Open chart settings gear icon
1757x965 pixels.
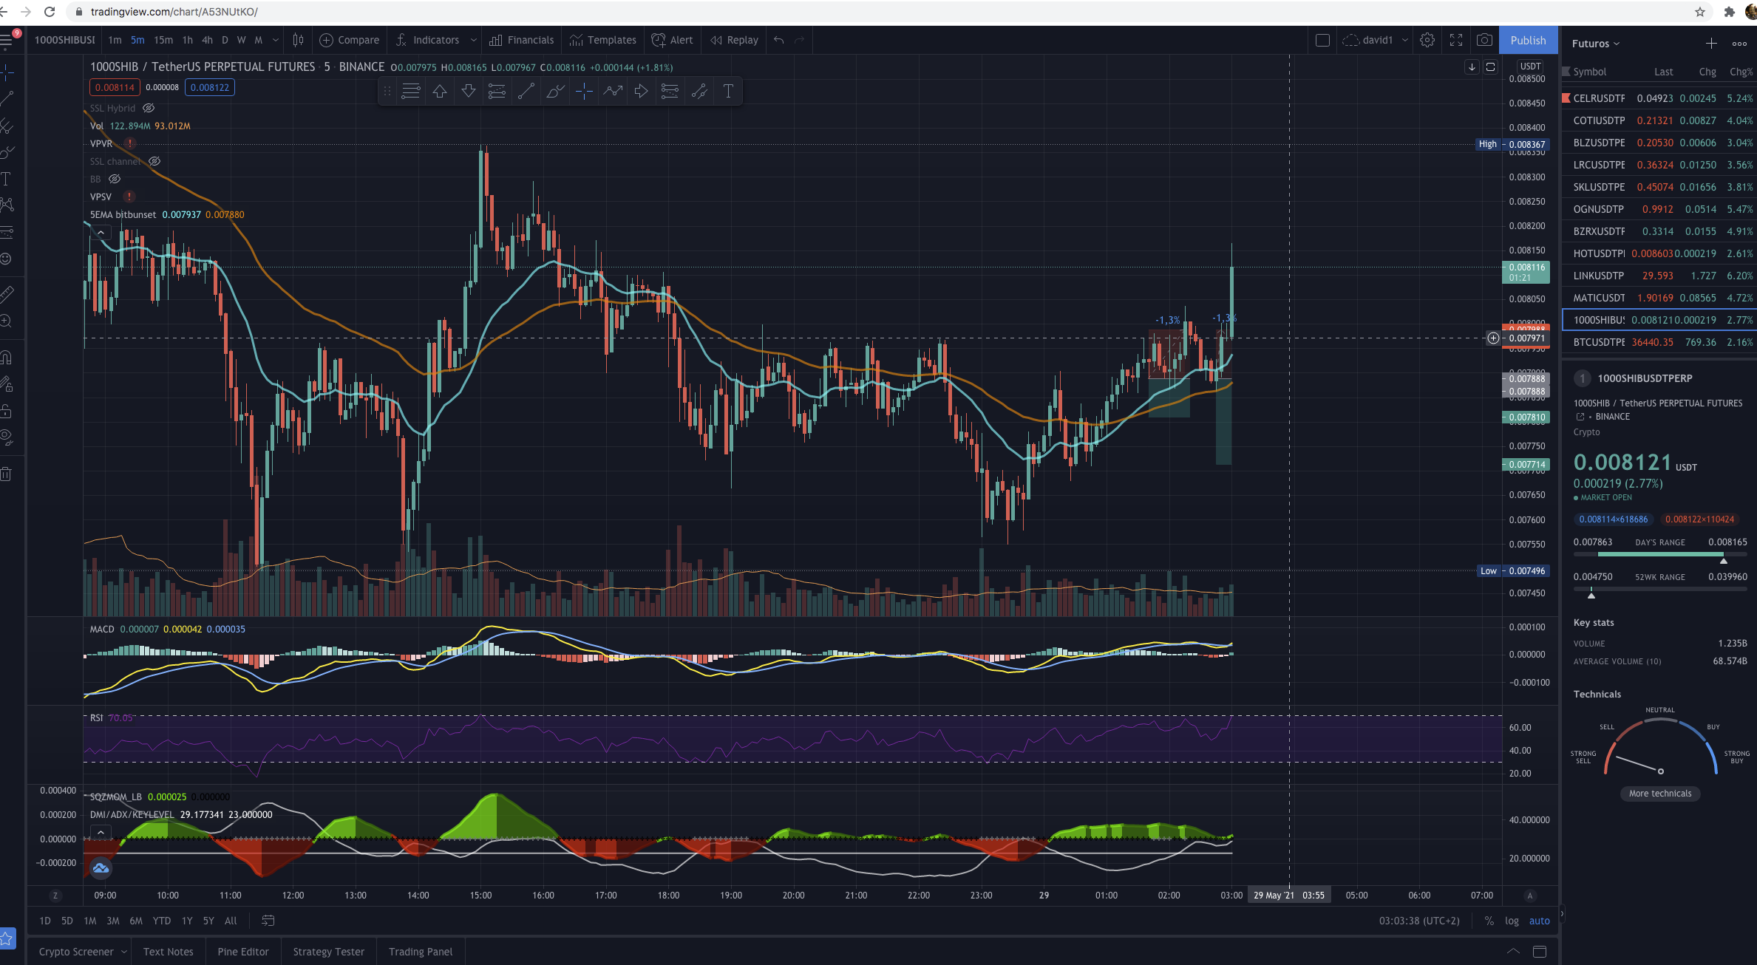(x=1427, y=40)
